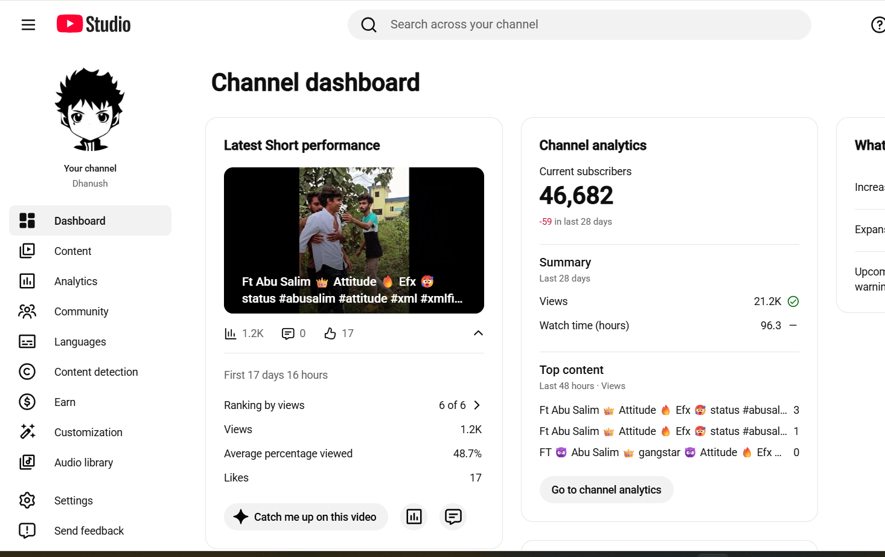Open comments icon button beside Catch me up
Viewport: 885px width, 557px height.
[x=453, y=517]
